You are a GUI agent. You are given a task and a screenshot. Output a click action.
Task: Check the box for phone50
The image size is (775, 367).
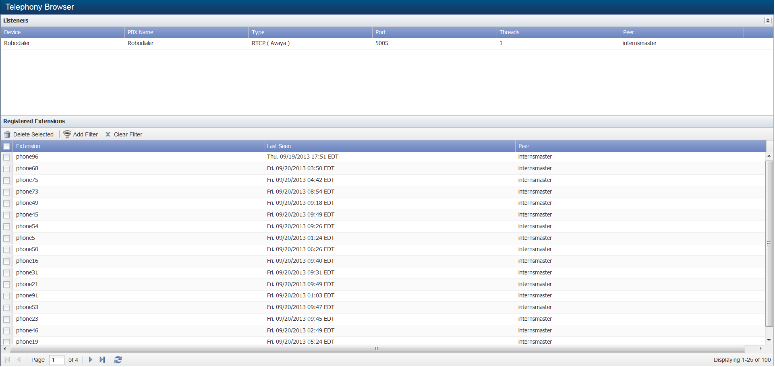(7, 250)
